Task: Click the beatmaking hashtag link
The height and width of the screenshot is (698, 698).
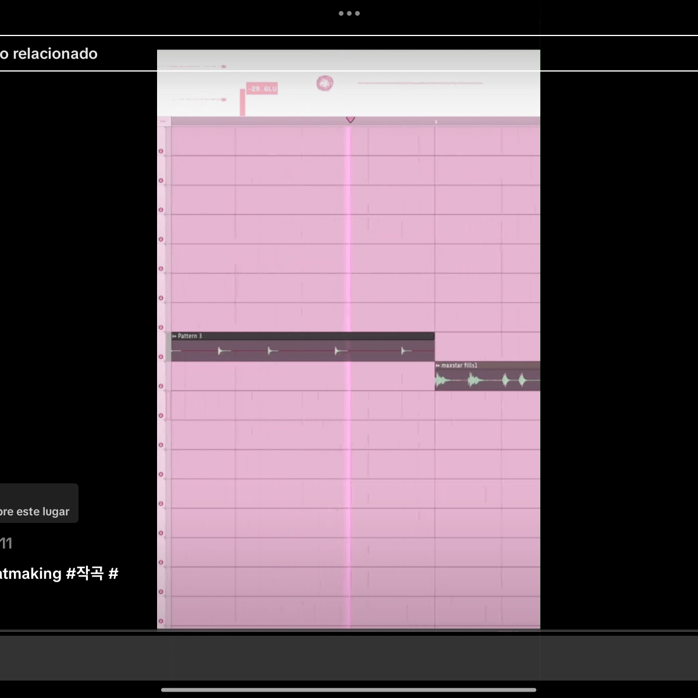Action: pyautogui.click(x=29, y=574)
